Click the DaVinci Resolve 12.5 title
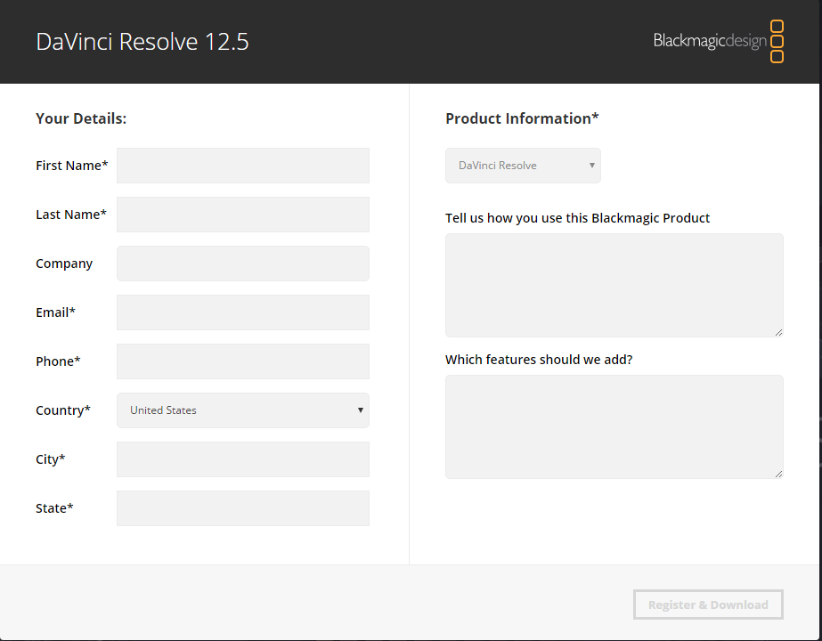 click(142, 42)
